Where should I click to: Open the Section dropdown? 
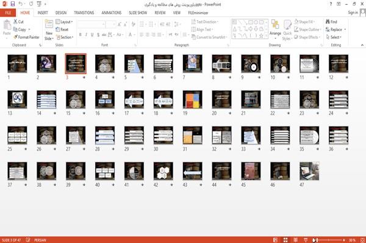[x=65, y=37]
